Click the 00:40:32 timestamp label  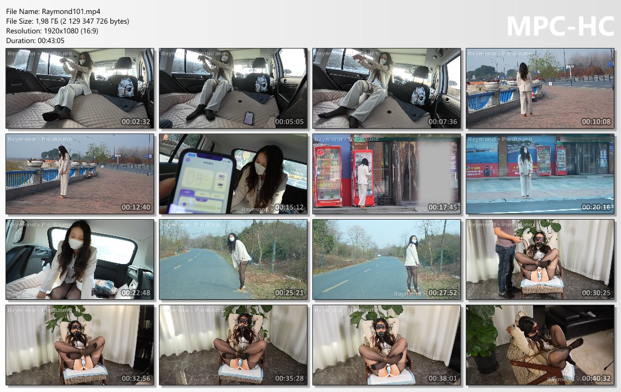pyautogui.click(x=596, y=378)
